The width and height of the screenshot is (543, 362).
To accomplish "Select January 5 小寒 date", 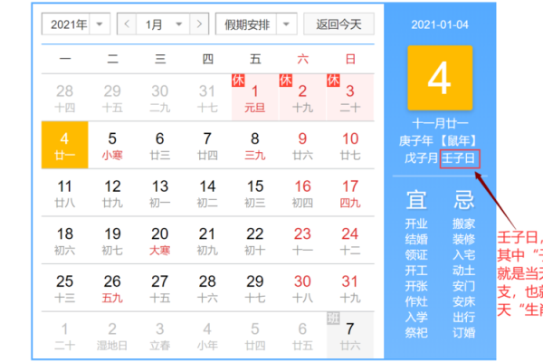I will click(x=112, y=145).
